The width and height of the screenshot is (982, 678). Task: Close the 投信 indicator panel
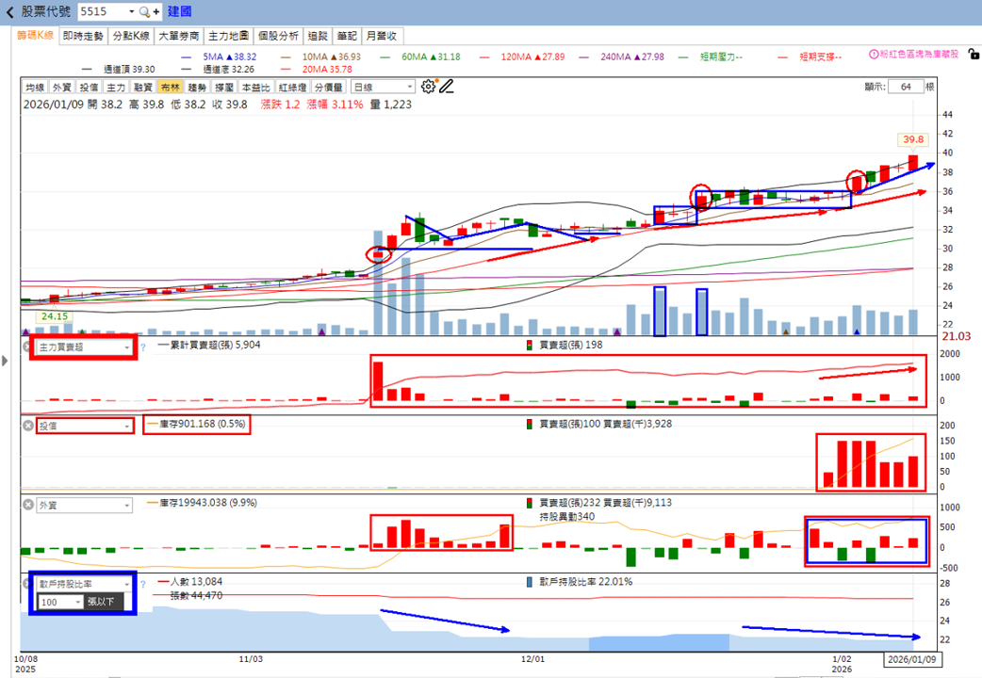click(28, 426)
